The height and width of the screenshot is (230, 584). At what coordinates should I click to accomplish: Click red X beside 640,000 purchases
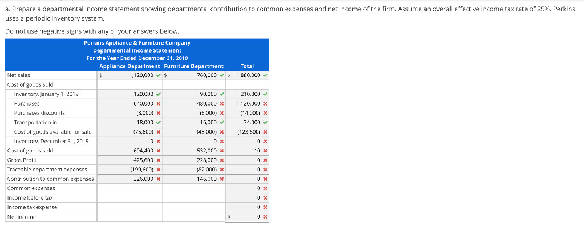coord(159,104)
